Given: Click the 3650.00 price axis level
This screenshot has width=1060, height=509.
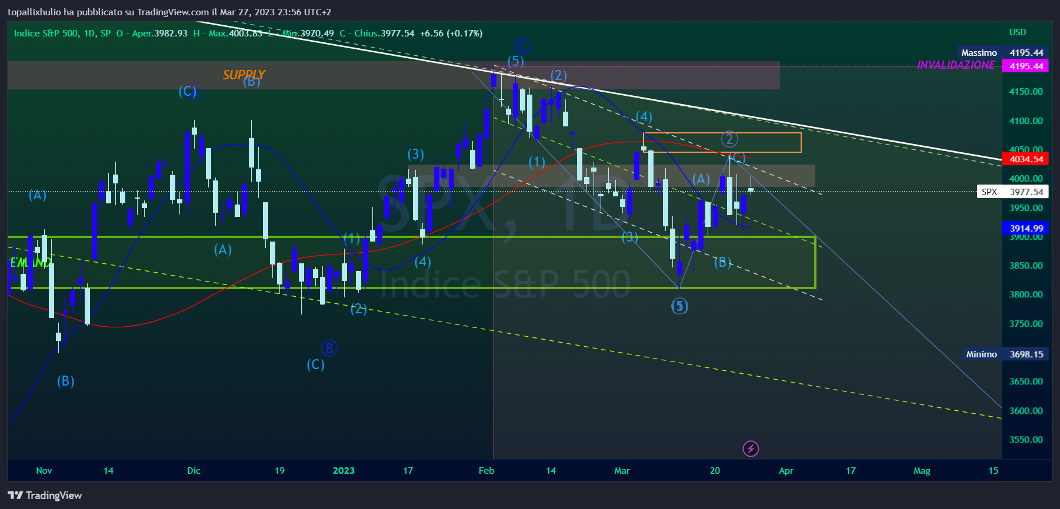Looking at the screenshot, I should (1026, 381).
